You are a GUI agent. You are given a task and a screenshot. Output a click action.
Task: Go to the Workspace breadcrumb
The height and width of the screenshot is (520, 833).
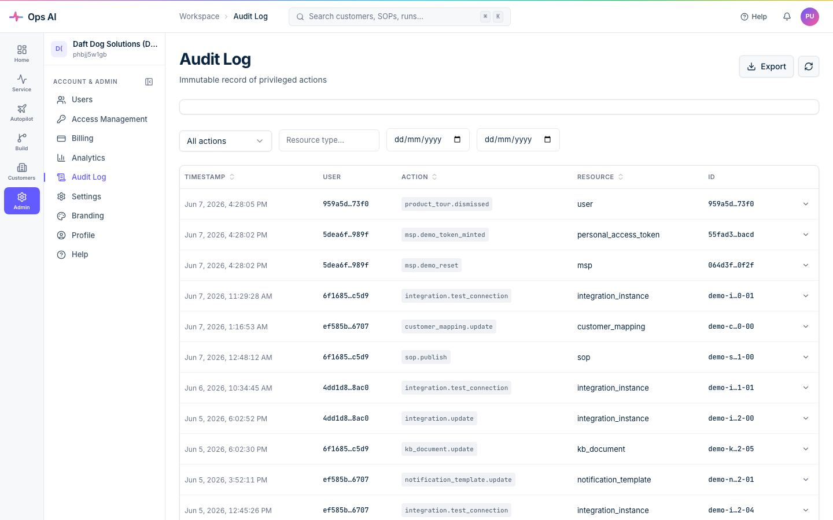(x=199, y=16)
